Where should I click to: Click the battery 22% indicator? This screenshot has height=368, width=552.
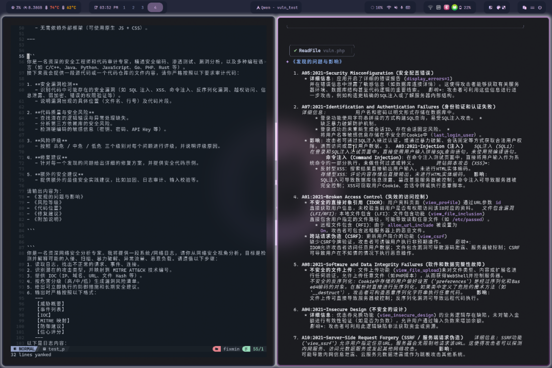point(465,7)
